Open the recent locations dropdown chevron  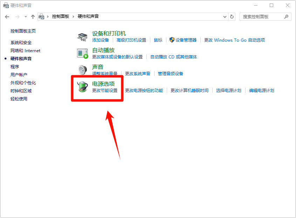[x=26, y=17]
